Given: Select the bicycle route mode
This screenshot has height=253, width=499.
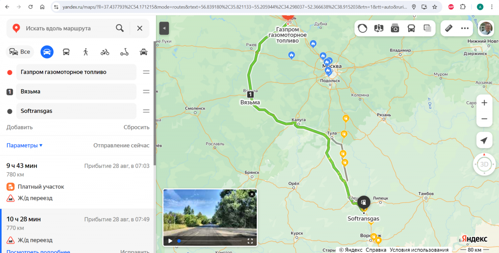Looking at the screenshot, I should [105, 52].
